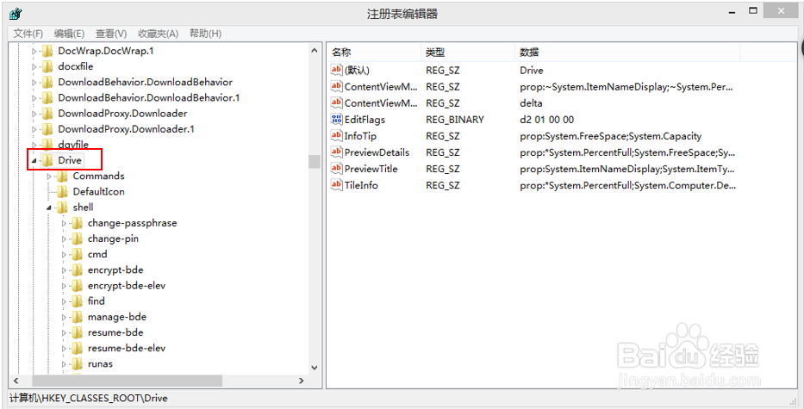Click the 'delta' data cell
Image resolution: width=804 pixels, height=409 pixels.
531,103
